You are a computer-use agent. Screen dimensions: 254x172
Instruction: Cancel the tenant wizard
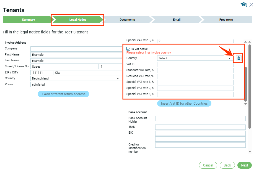click(208, 165)
